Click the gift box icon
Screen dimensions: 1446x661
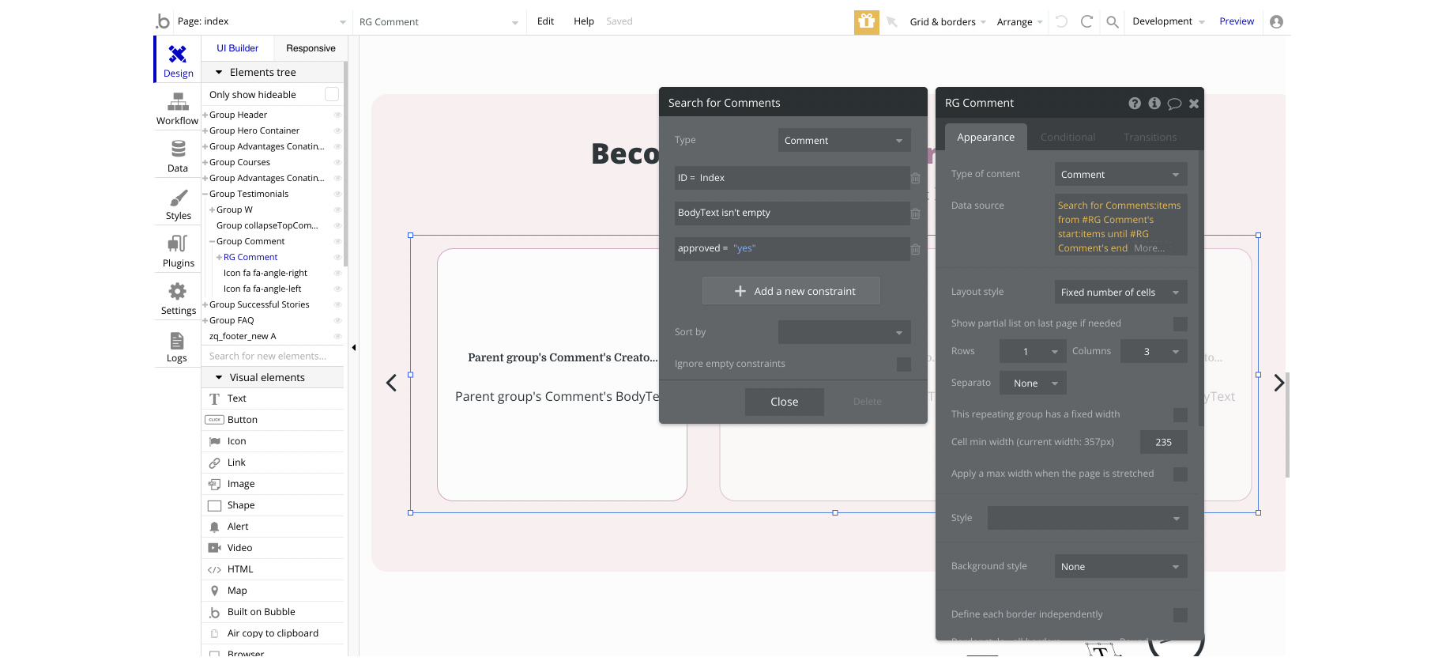867,21
